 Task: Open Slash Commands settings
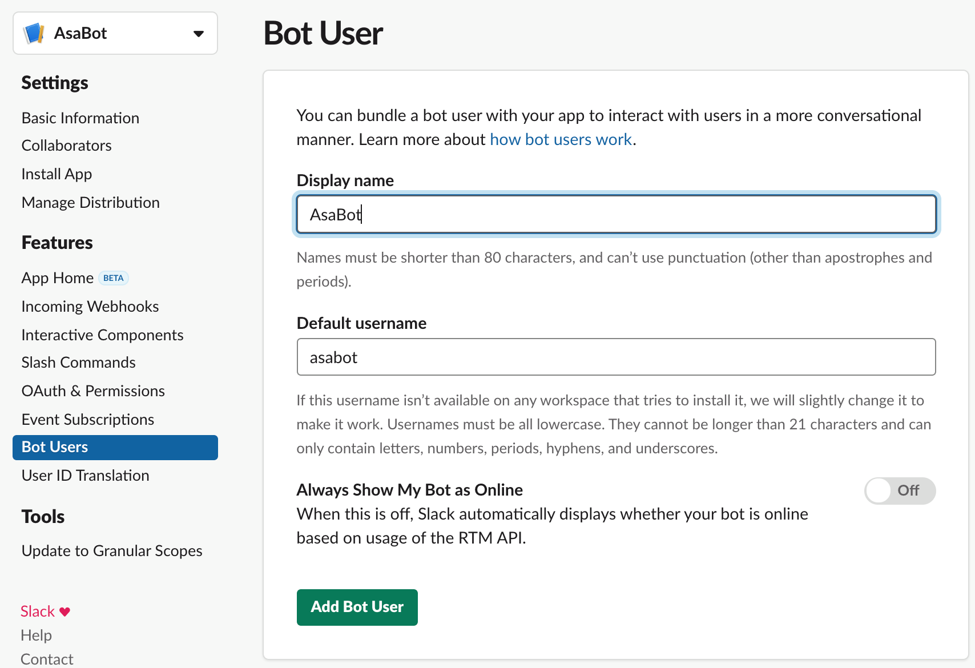click(78, 363)
